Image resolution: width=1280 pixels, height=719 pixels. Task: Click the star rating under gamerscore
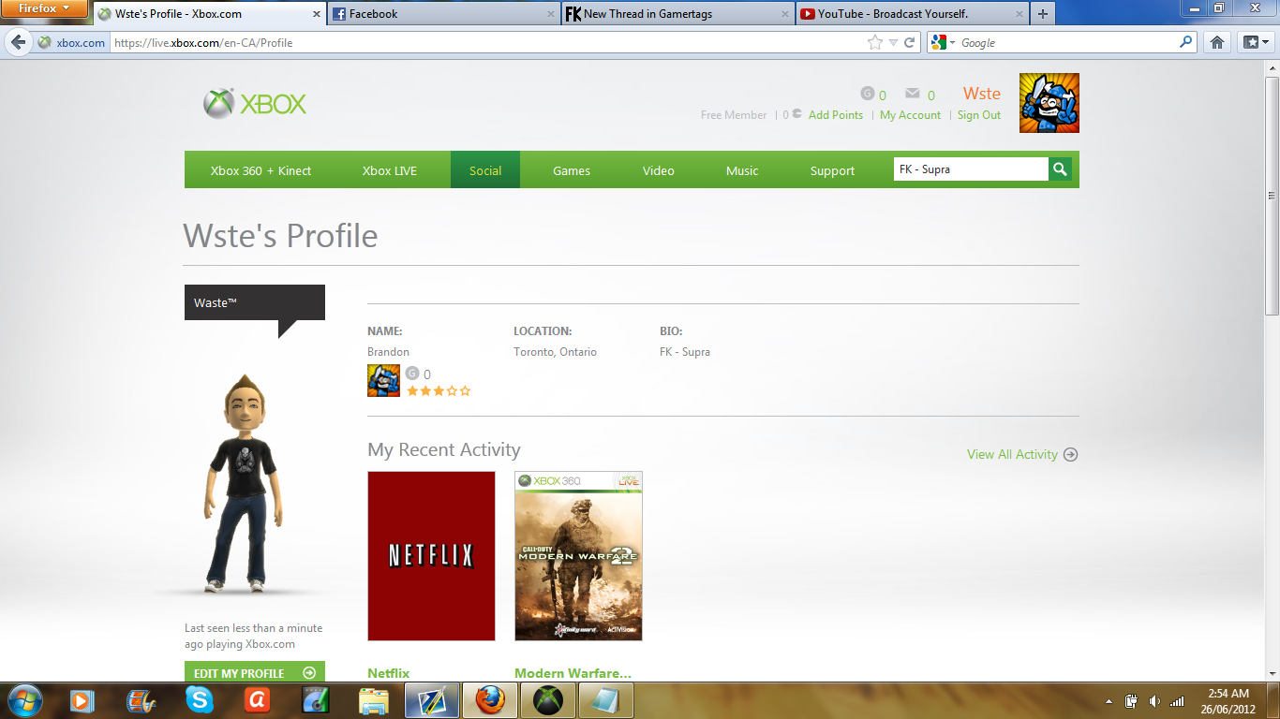click(439, 391)
